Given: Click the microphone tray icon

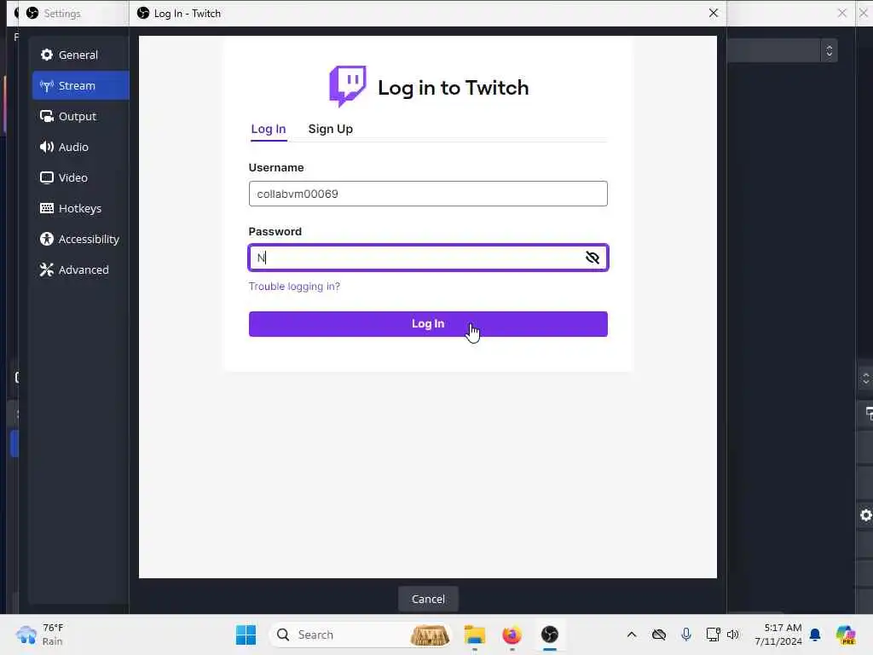Looking at the screenshot, I should (x=686, y=635).
